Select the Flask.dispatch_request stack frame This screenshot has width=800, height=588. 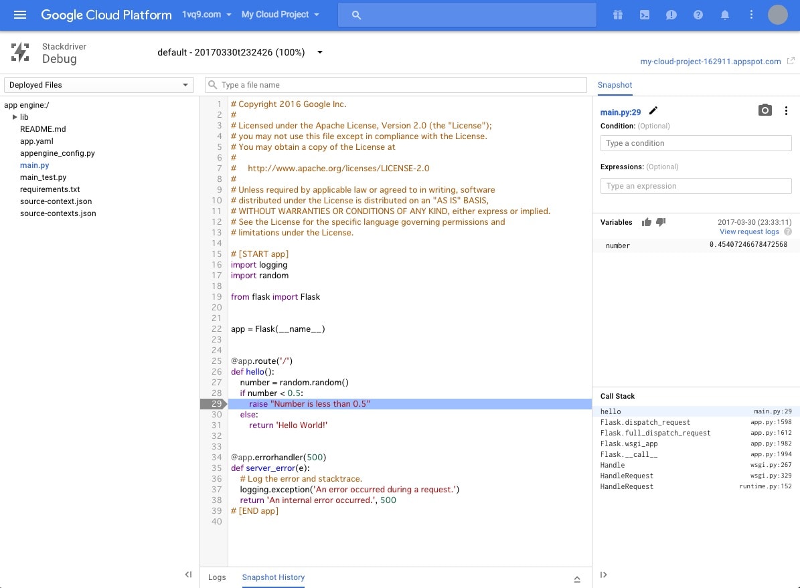coord(696,421)
